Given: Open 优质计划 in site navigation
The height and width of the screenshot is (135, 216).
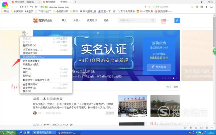Looking at the screenshot, I should coord(92,20).
